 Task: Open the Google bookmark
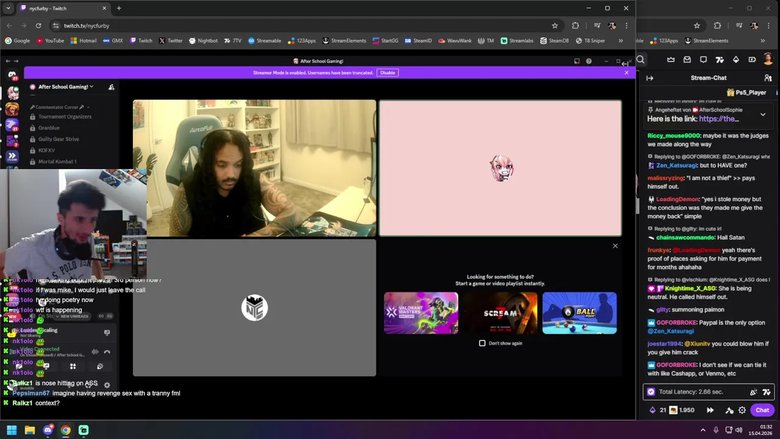[x=17, y=41]
